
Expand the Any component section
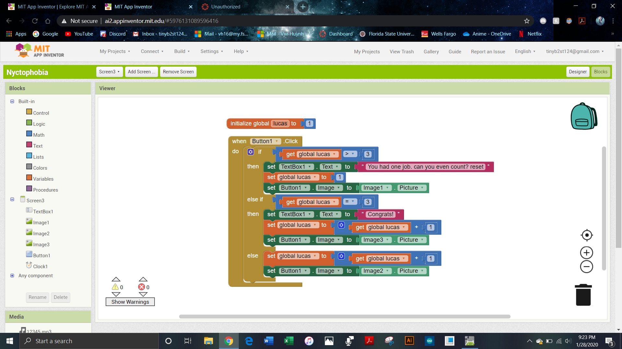pos(12,276)
